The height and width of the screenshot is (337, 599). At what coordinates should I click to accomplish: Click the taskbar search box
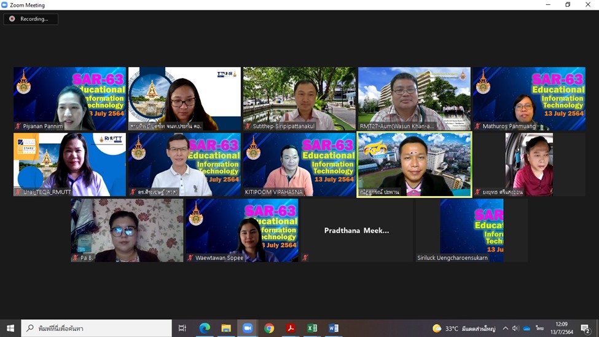(x=96, y=328)
